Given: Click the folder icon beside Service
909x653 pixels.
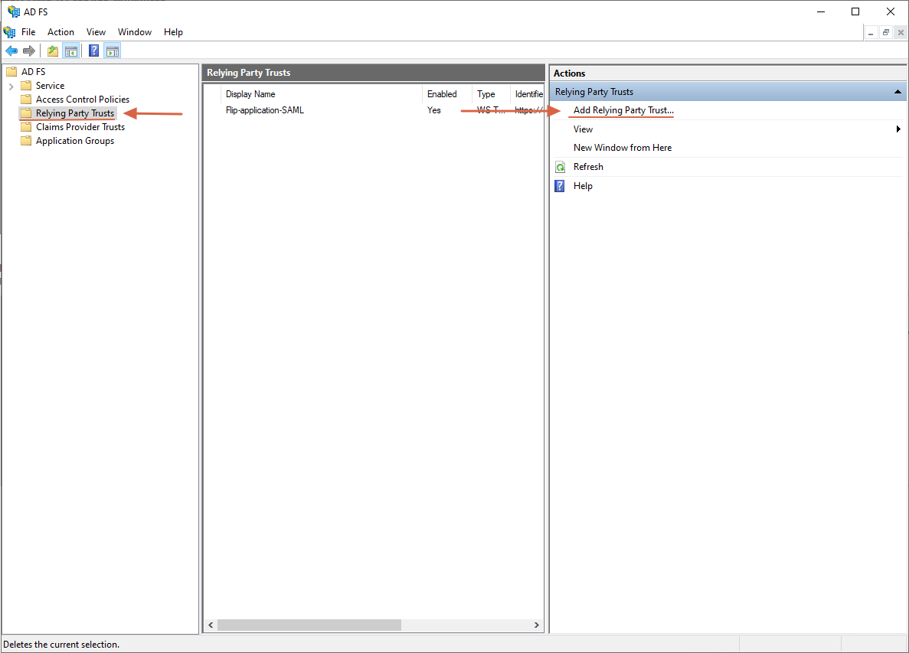Looking at the screenshot, I should [26, 86].
